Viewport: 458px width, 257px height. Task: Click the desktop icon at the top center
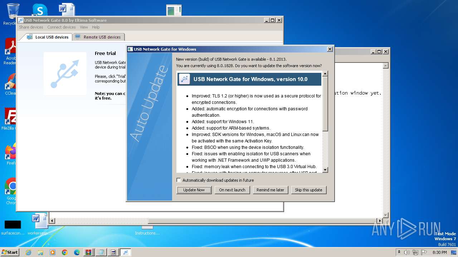(x=174, y=10)
